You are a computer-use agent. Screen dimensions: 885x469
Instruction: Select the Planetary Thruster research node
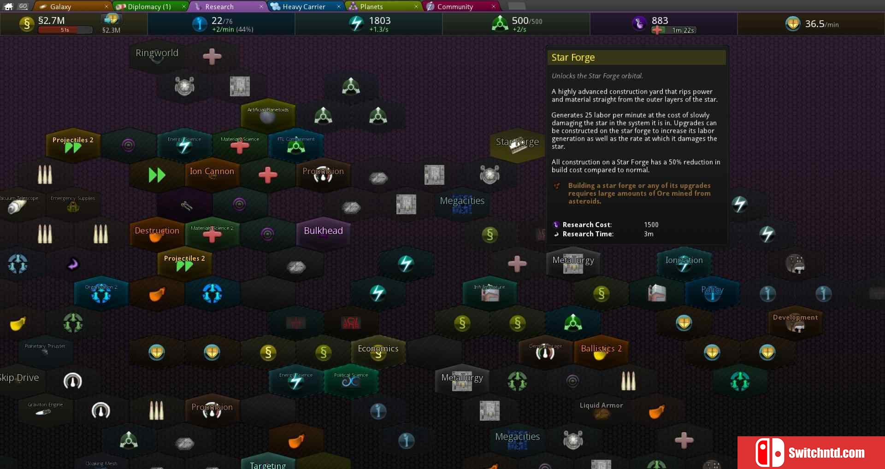pos(45,352)
